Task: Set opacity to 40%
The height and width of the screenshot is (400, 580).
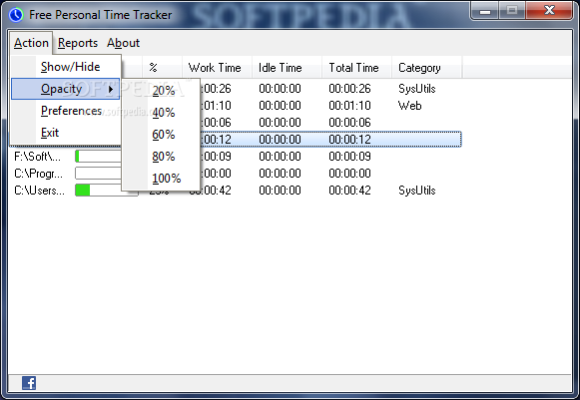Action: (x=163, y=112)
